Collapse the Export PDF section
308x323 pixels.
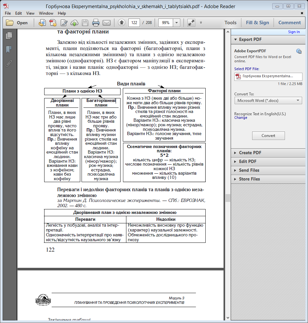tap(250, 39)
